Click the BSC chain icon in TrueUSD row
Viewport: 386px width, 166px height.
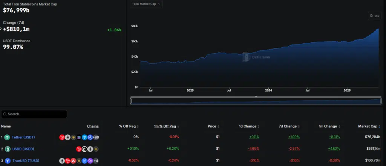point(79,161)
